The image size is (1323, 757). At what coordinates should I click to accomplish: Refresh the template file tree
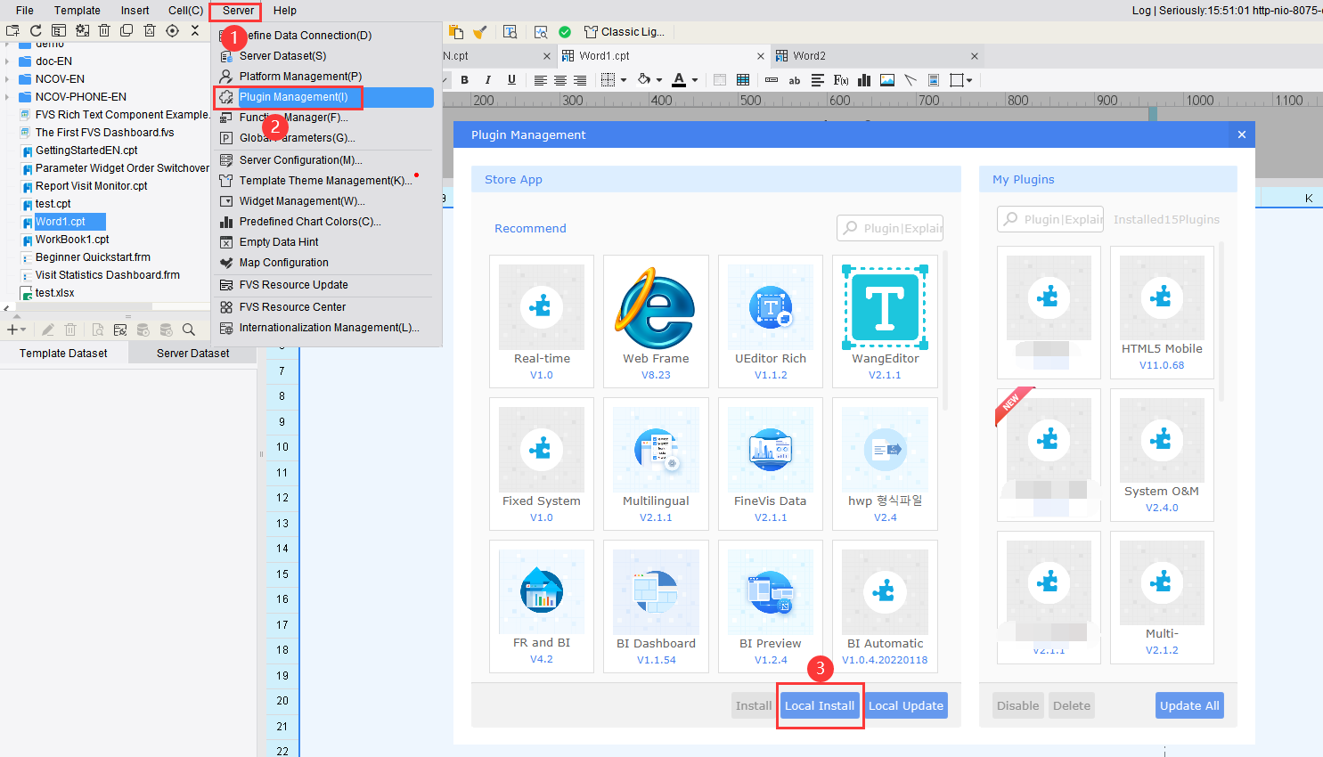click(36, 30)
